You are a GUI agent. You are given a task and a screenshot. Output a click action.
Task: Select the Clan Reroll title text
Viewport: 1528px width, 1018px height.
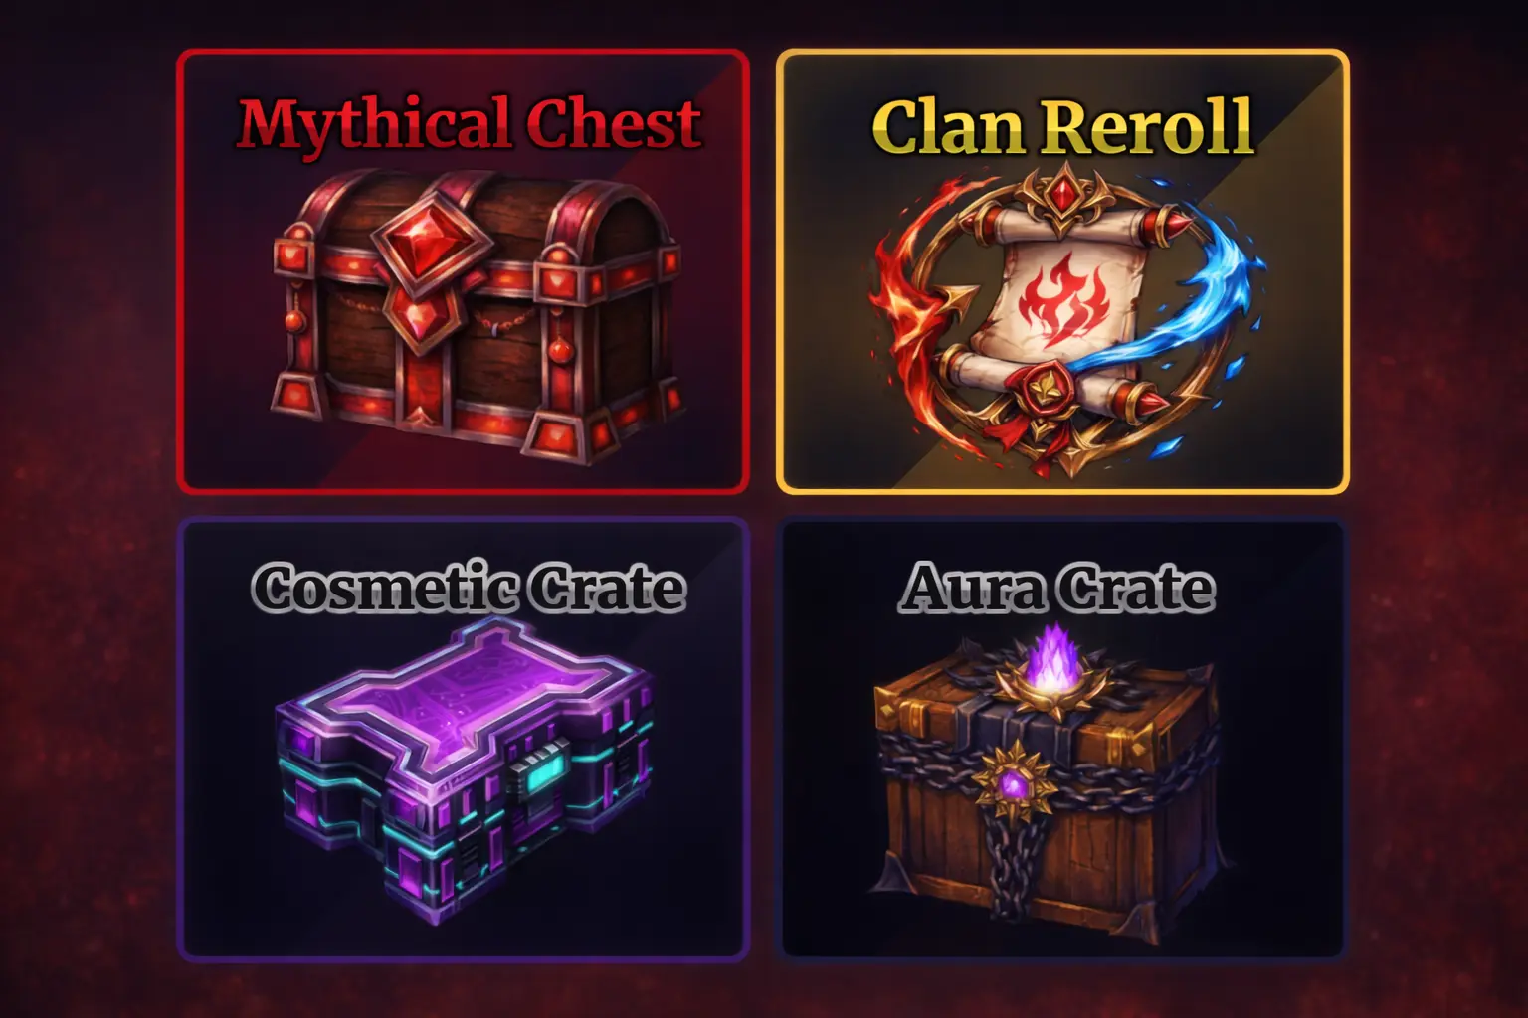coord(1063,126)
